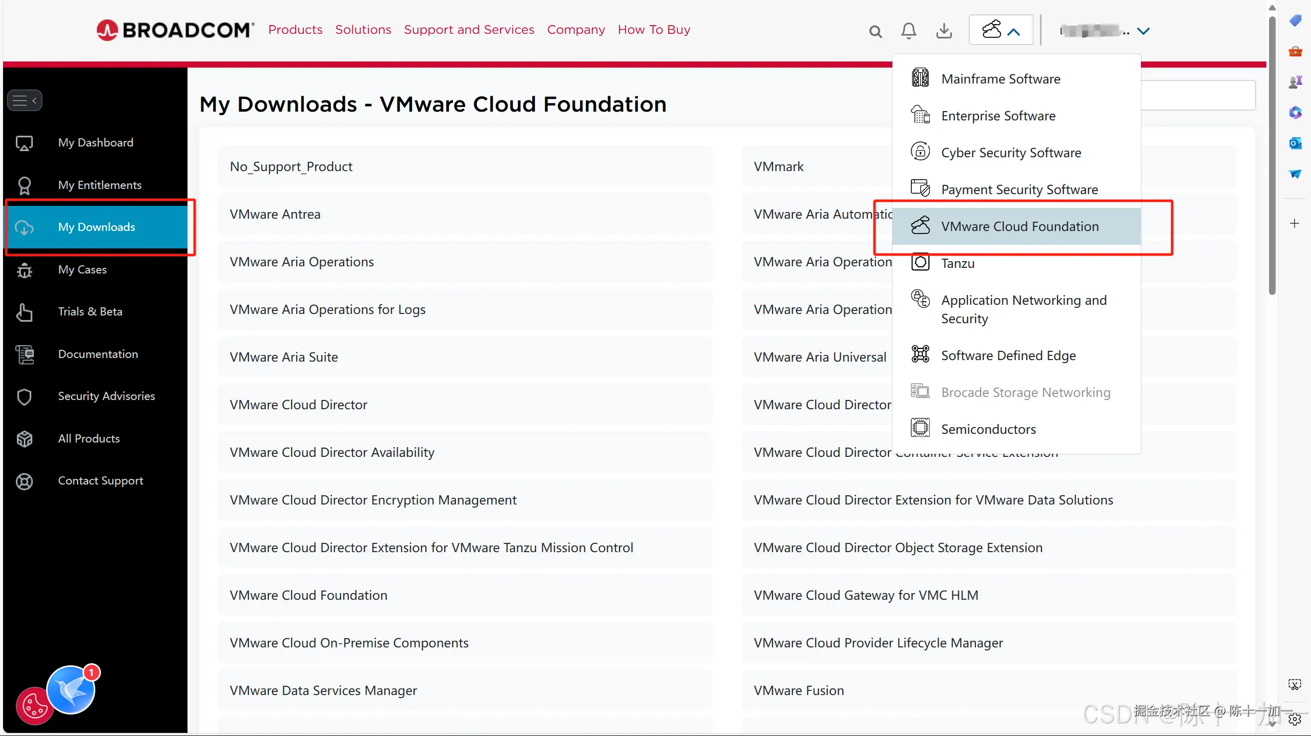This screenshot has height=736, width=1311.
Task: Click the My Cases bug icon
Action: [x=24, y=270]
